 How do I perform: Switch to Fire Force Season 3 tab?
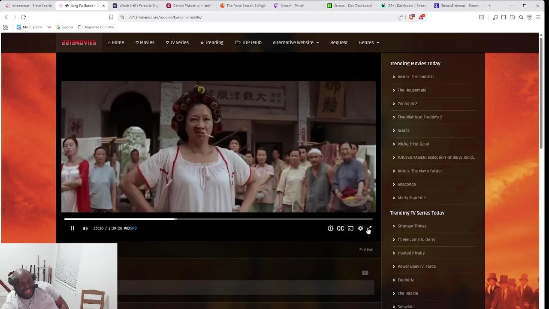click(243, 6)
